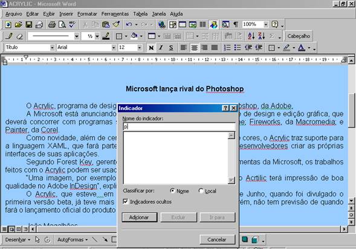Click the New Document icon
The width and height of the screenshot is (356, 249).
click(x=8, y=25)
